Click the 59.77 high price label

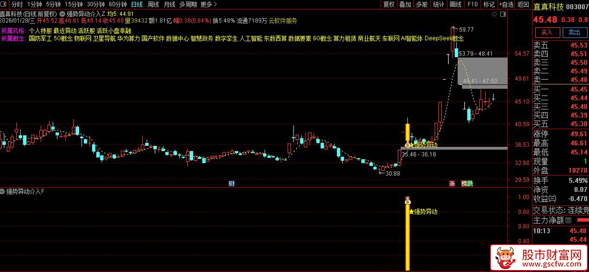pyautogui.click(x=466, y=30)
